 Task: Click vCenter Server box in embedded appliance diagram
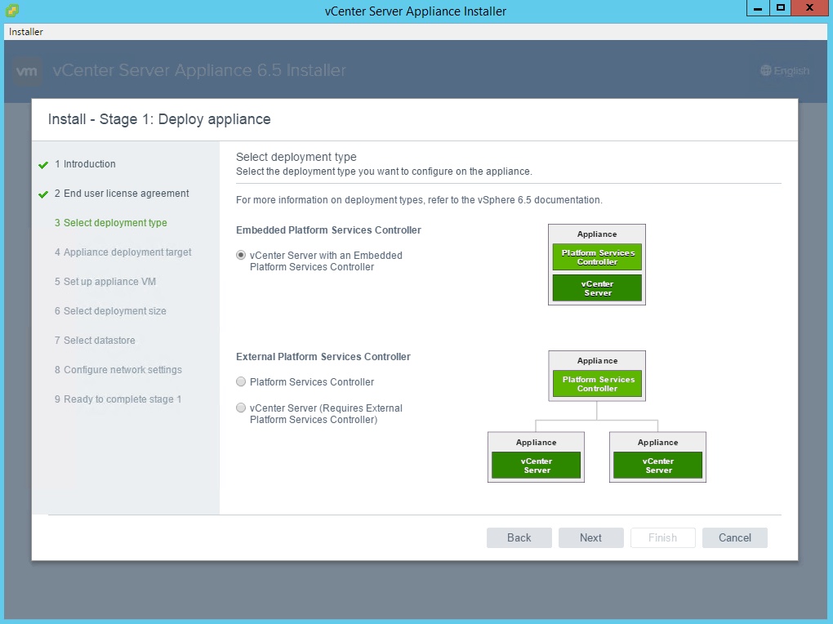597,288
